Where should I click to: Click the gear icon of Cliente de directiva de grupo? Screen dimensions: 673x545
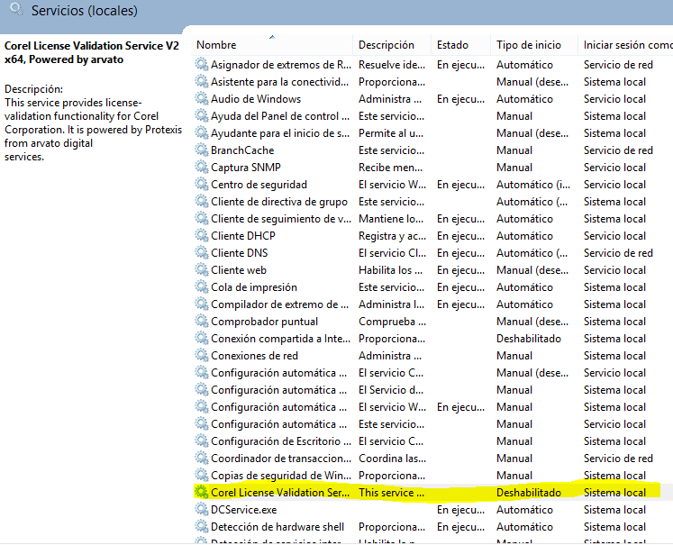[201, 202]
